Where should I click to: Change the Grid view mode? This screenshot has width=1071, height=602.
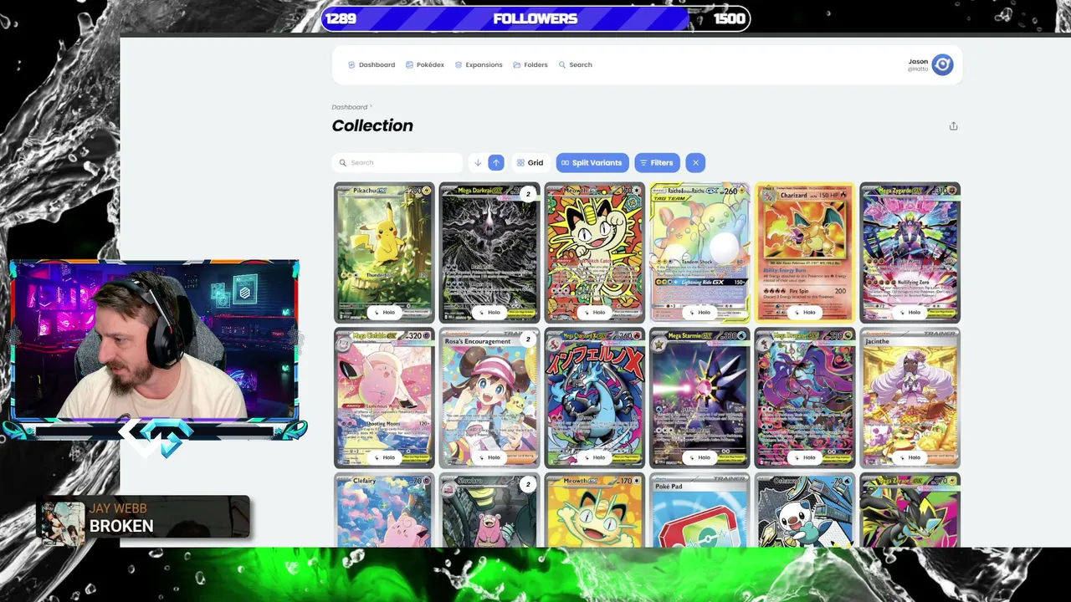point(530,162)
